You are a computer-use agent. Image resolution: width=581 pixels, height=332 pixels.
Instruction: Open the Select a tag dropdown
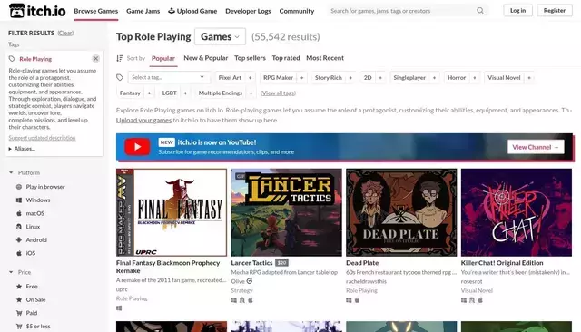point(169,77)
